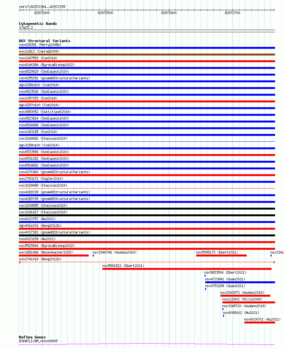Select the small nsv6088102 (Wu2021) marker
Screen dimensions: 284x348
click(224, 316)
